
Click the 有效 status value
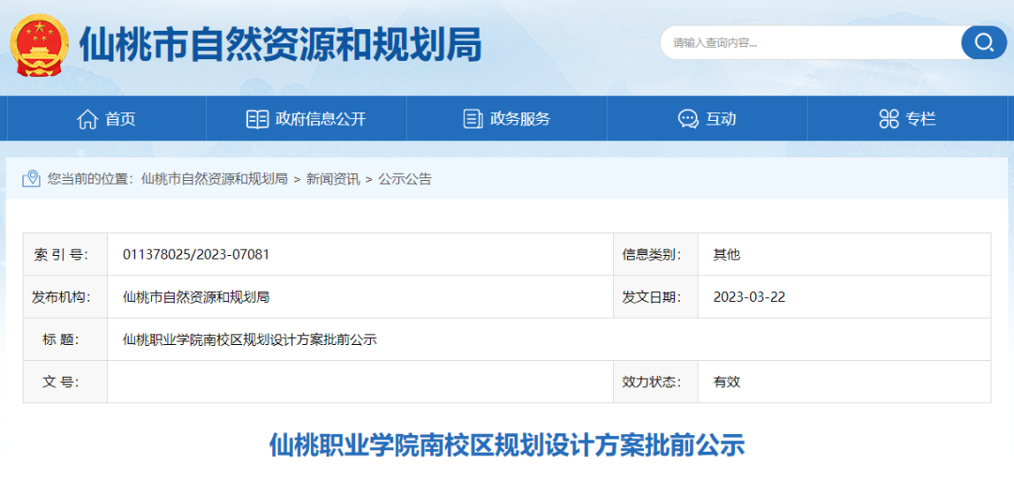tap(726, 382)
